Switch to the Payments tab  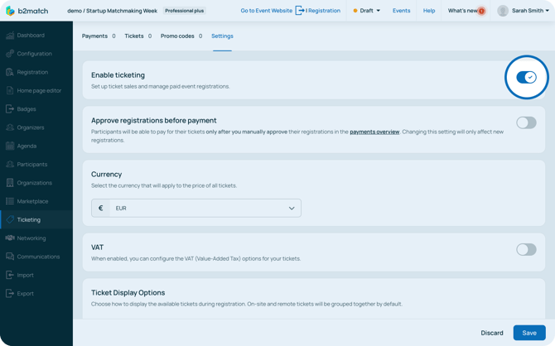click(x=99, y=36)
